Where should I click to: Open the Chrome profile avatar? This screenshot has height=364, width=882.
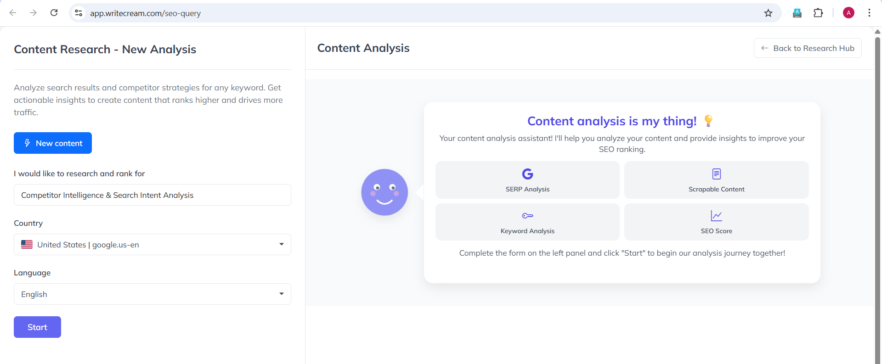848,13
